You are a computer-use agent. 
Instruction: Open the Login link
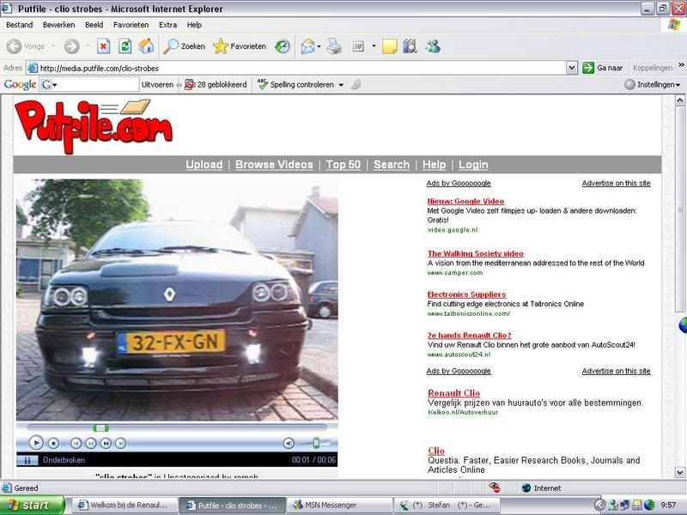[473, 165]
